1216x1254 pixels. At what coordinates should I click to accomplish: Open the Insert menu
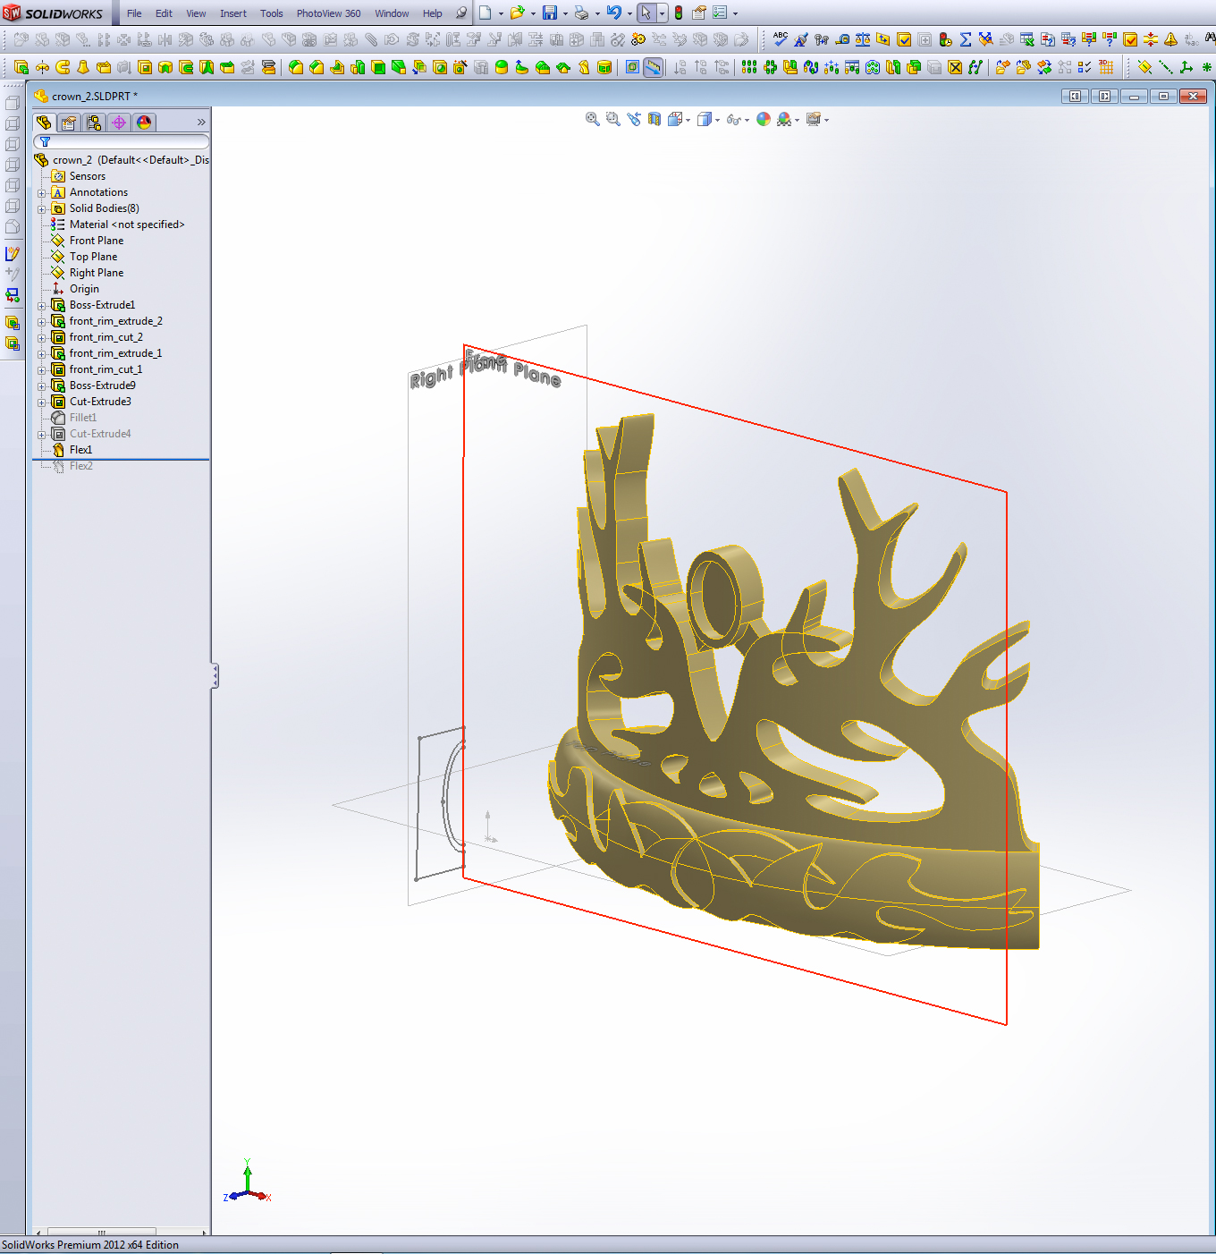click(x=233, y=13)
